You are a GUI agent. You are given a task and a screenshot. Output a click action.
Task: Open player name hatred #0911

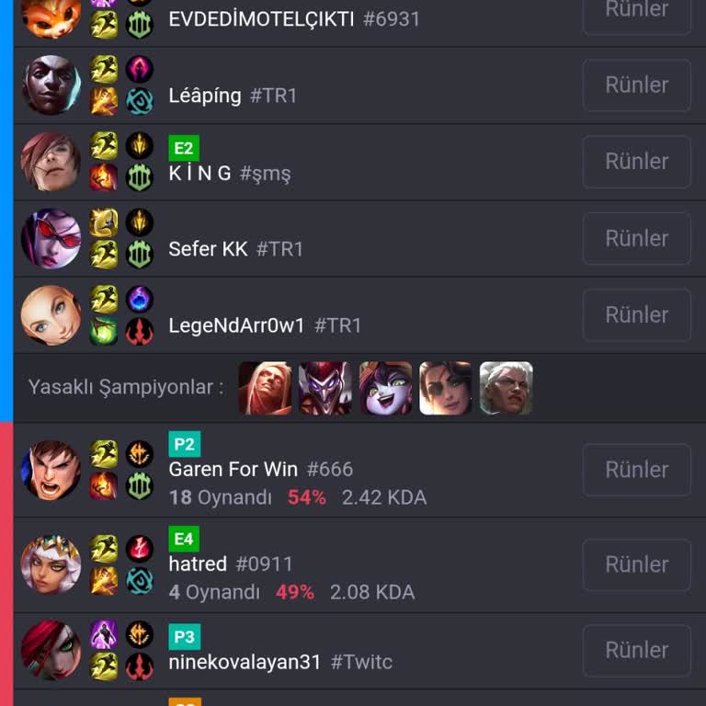pos(231,564)
